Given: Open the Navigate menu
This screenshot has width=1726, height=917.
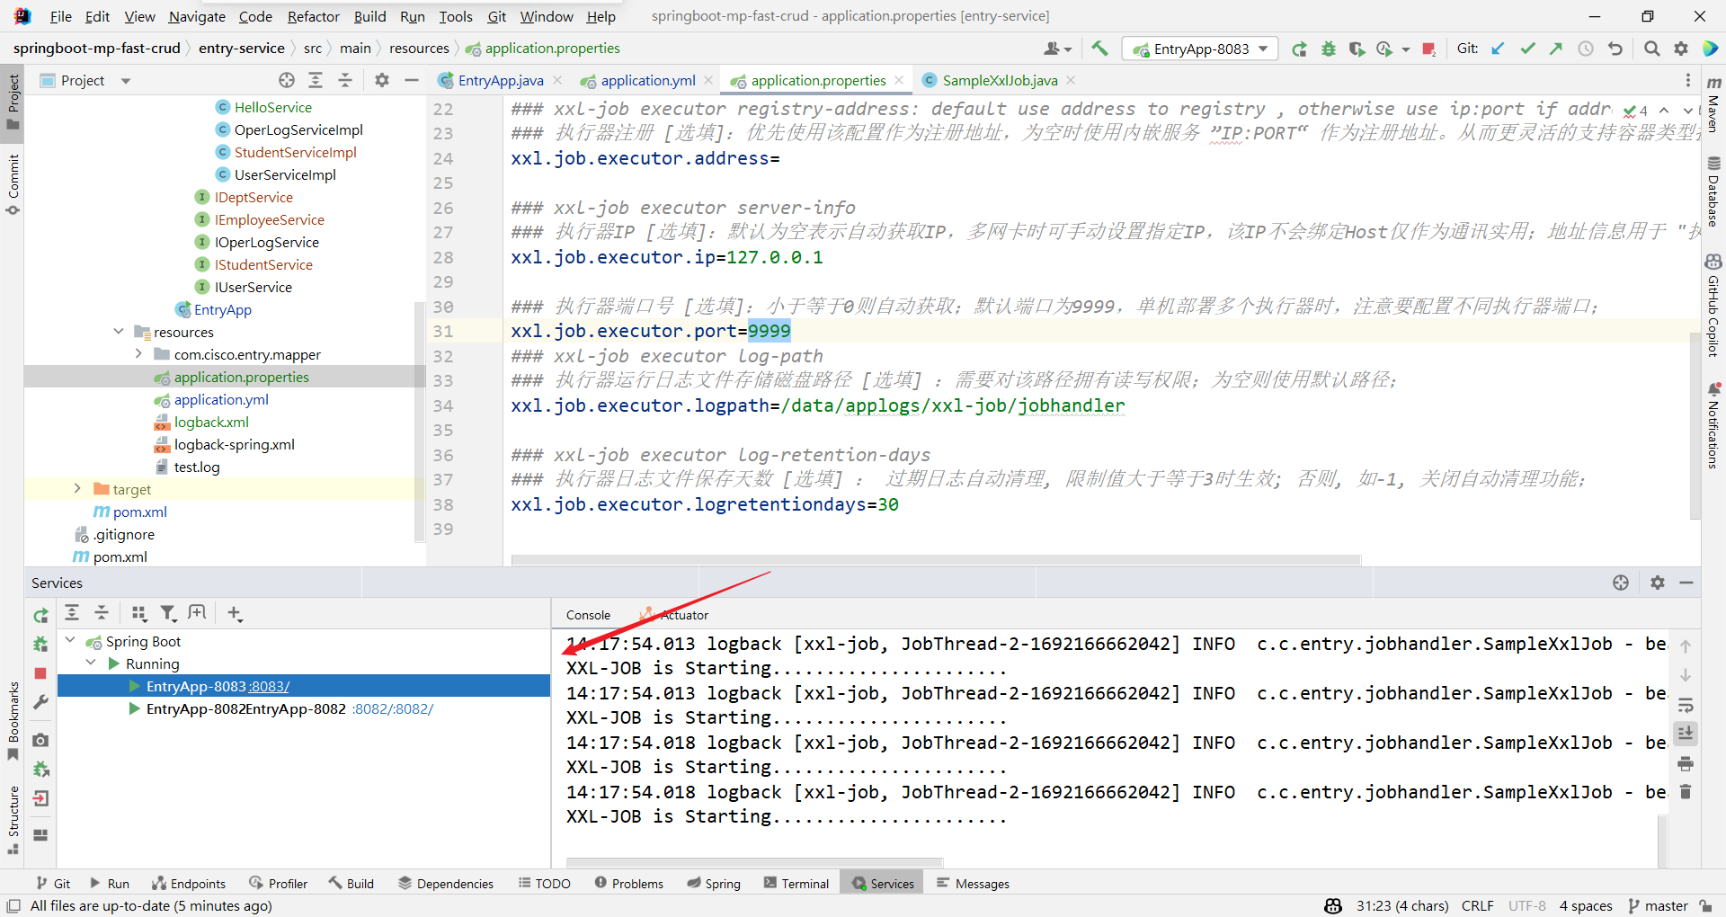Looking at the screenshot, I should click(197, 16).
